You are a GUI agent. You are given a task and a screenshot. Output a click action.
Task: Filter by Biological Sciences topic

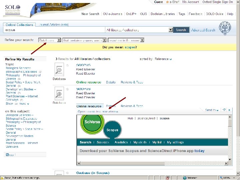click(18, 68)
